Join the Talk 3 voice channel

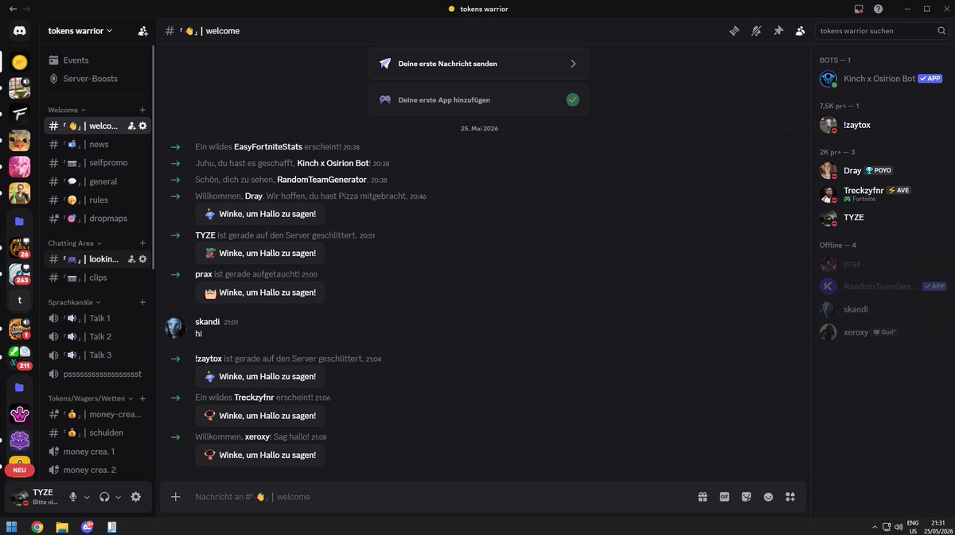[99, 355]
